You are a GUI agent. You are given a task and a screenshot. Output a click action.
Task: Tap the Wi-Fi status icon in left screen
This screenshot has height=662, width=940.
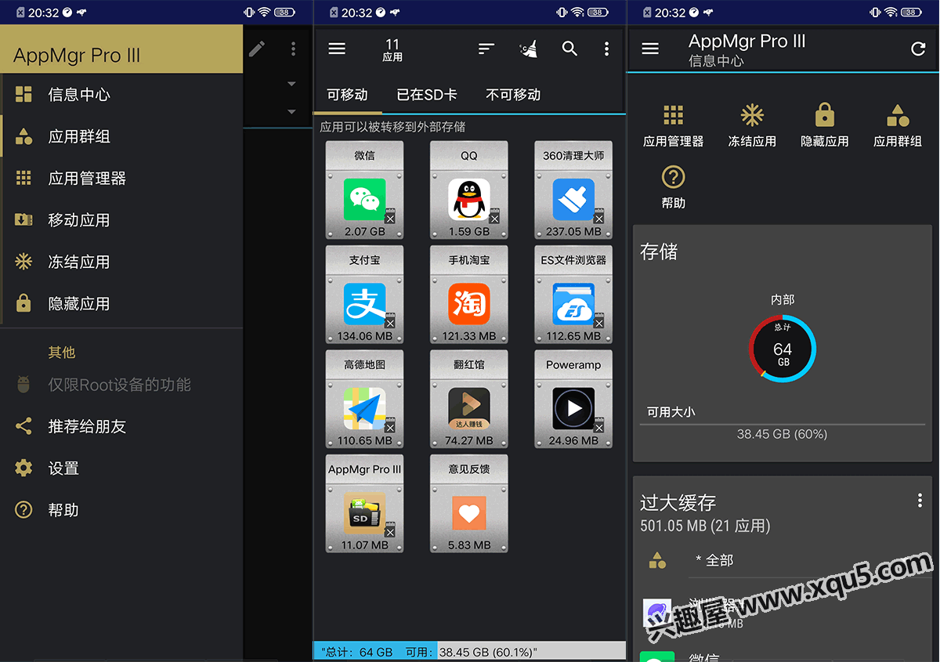click(264, 12)
